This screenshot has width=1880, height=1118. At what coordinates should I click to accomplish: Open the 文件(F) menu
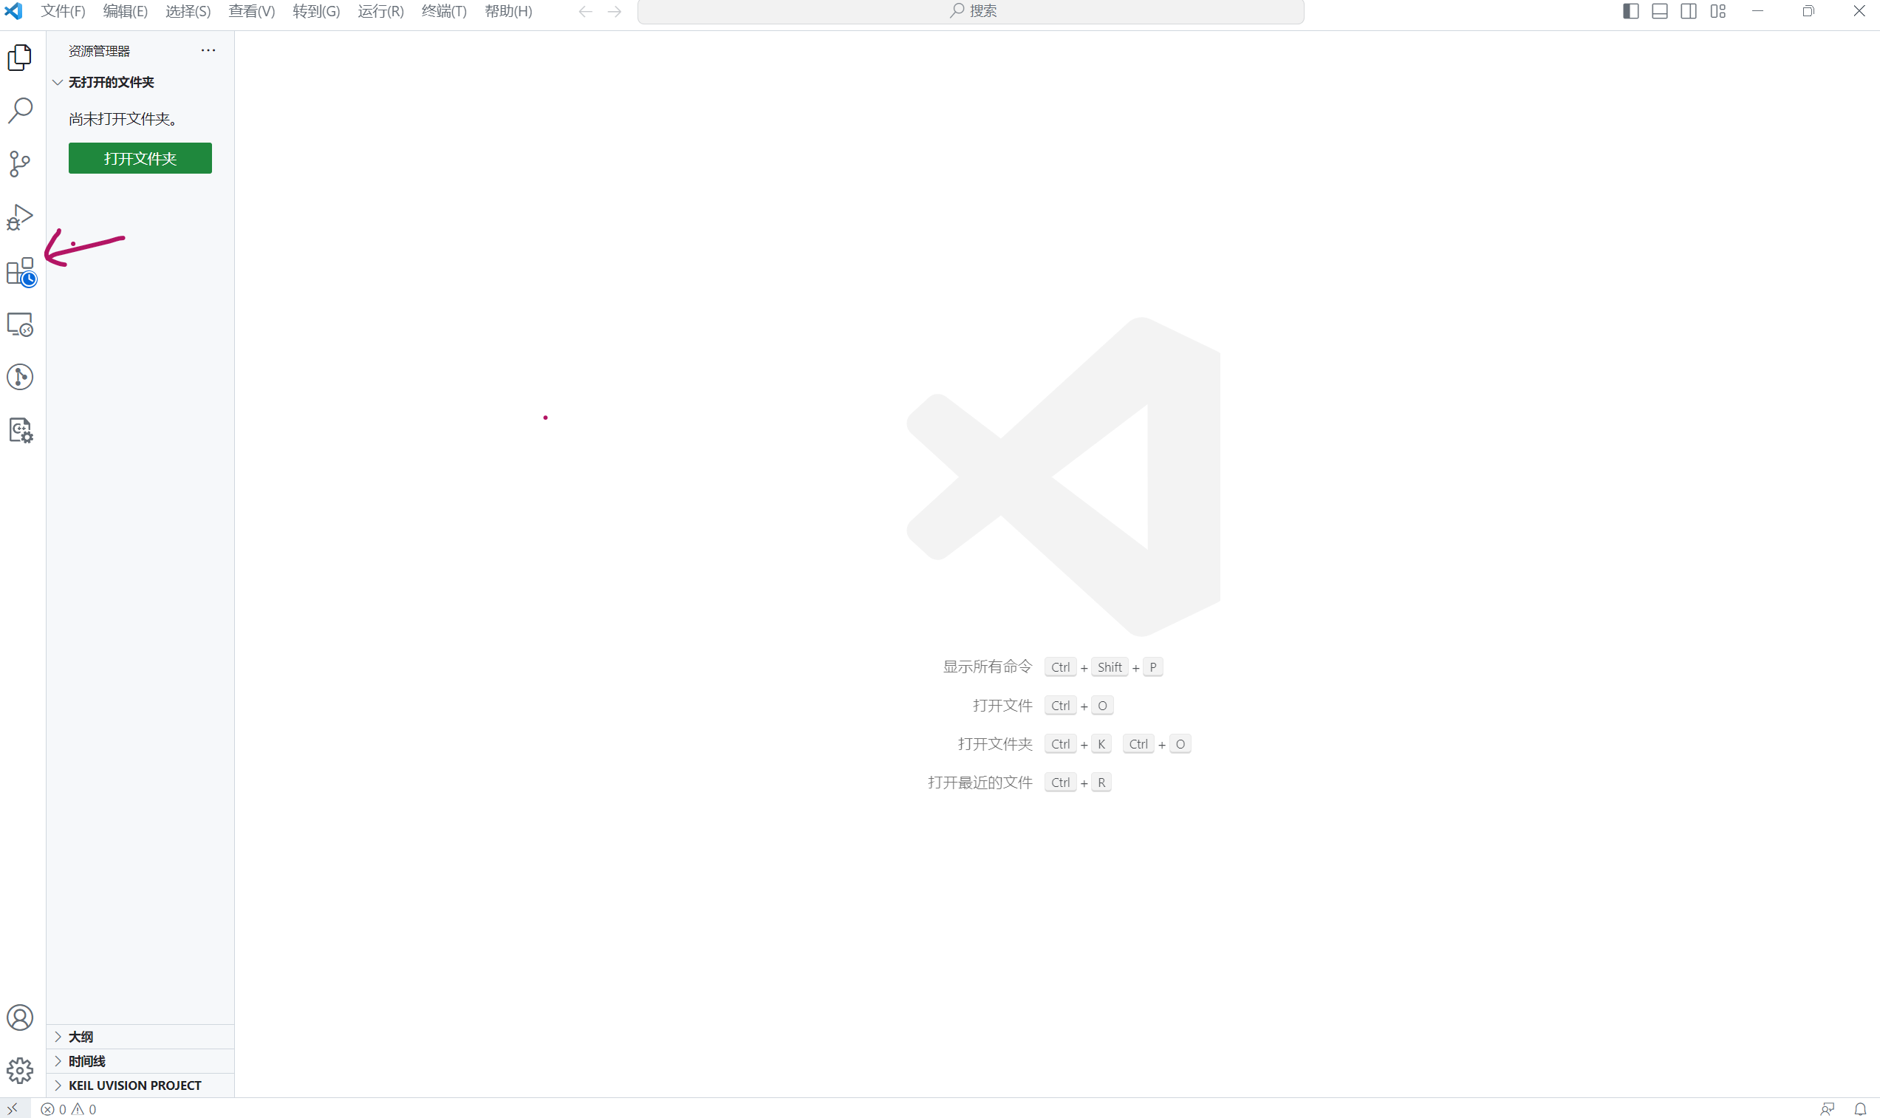coord(64,11)
